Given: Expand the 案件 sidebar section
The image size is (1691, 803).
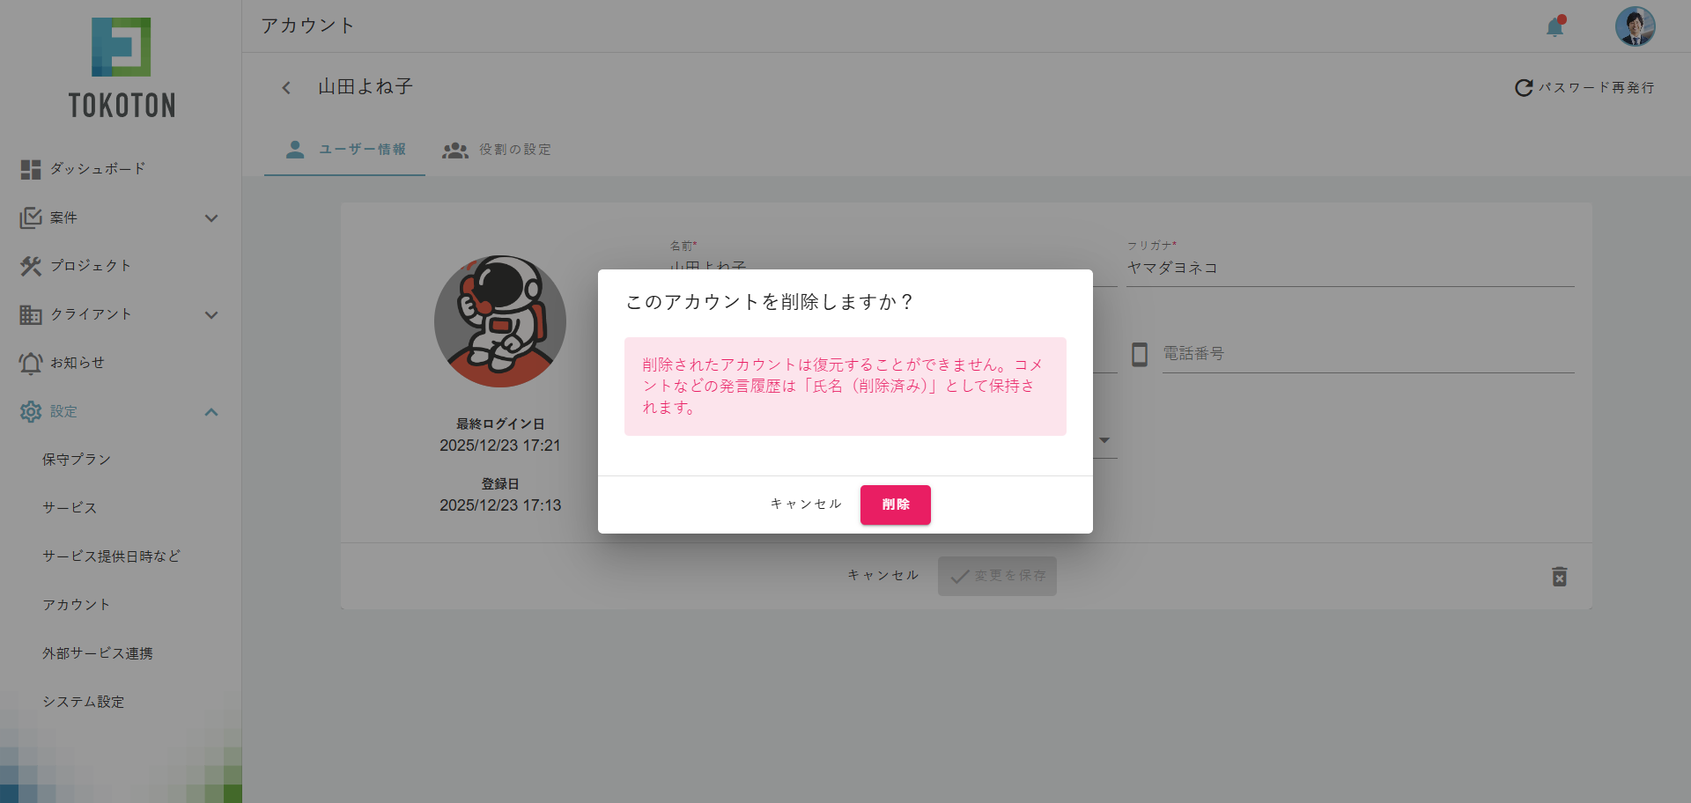Looking at the screenshot, I should tap(211, 217).
